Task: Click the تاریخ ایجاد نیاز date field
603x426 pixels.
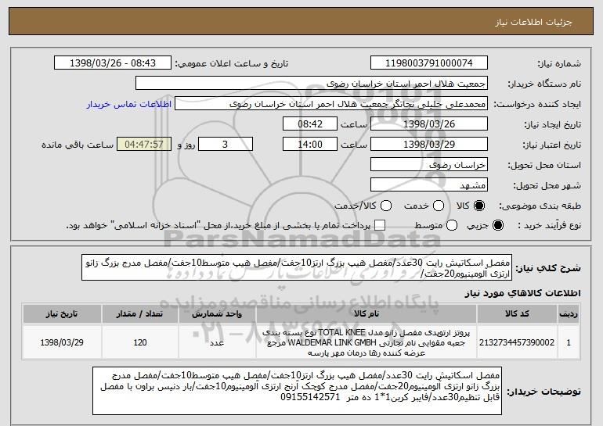Action: point(429,124)
